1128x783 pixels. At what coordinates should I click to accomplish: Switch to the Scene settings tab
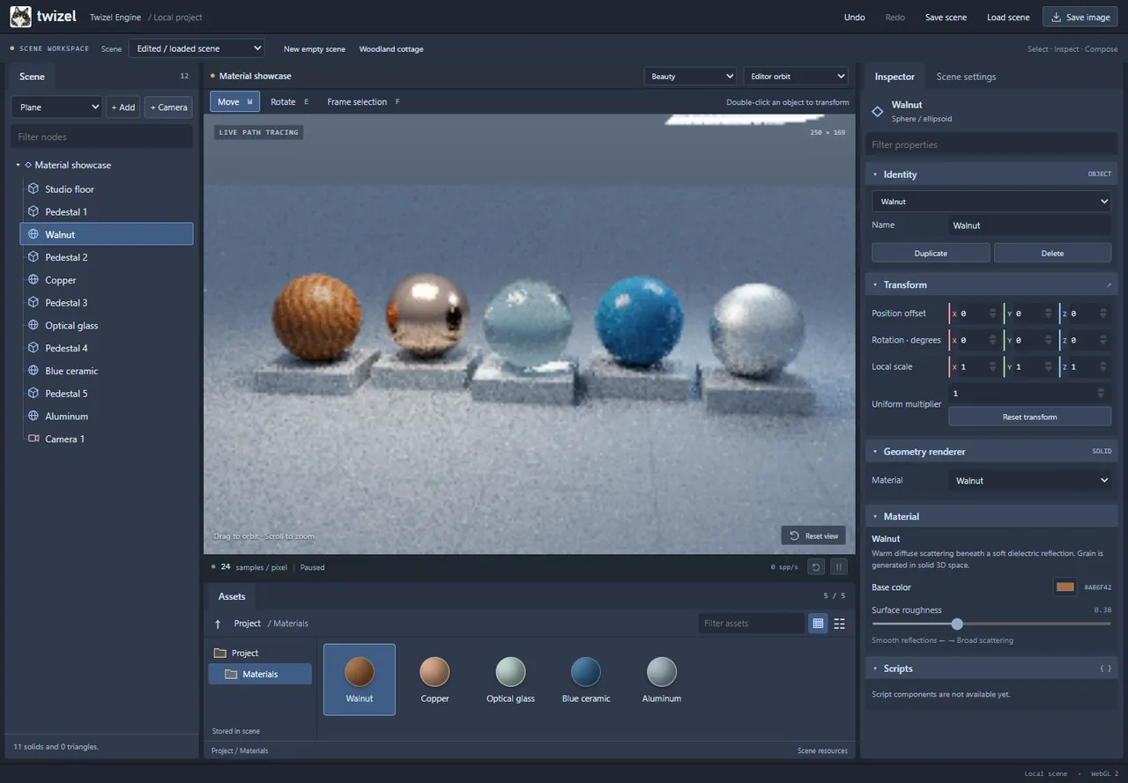coord(966,77)
